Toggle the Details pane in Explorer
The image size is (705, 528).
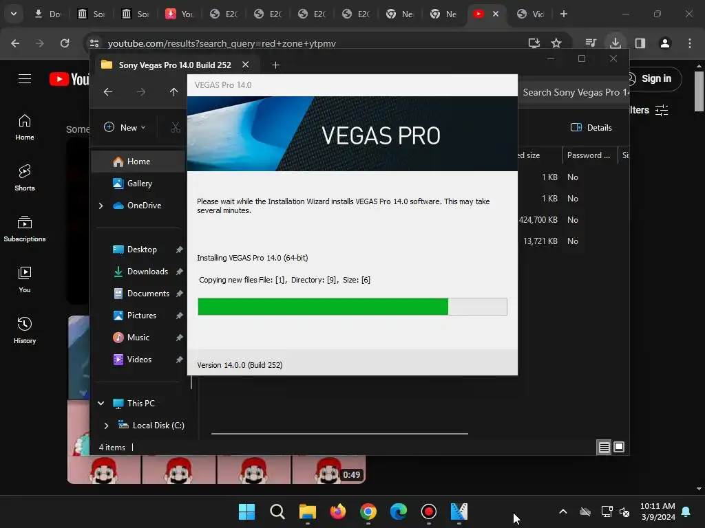(591, 127)
